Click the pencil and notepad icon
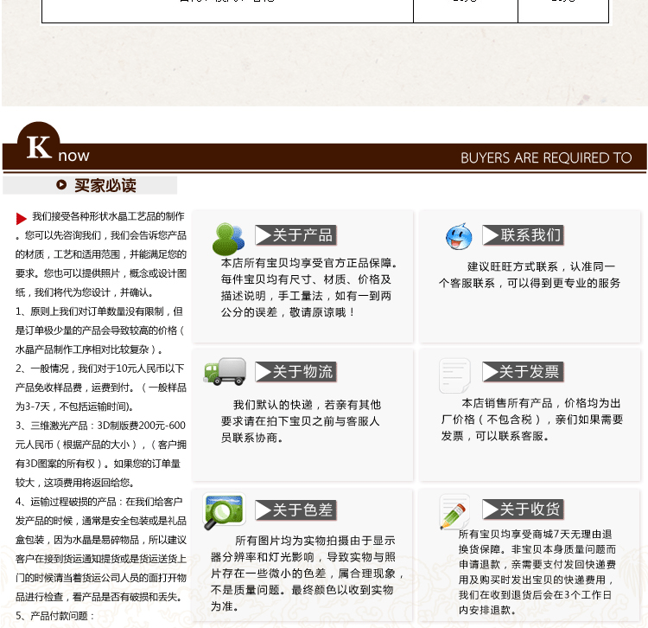This screenshot has height=628, width=648. point(454,512)
